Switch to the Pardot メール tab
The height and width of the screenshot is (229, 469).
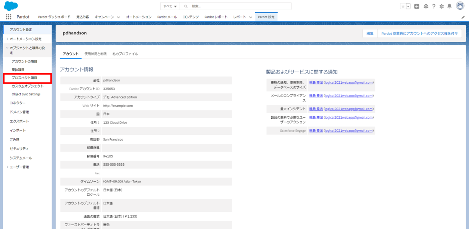[x=167, y=17]
